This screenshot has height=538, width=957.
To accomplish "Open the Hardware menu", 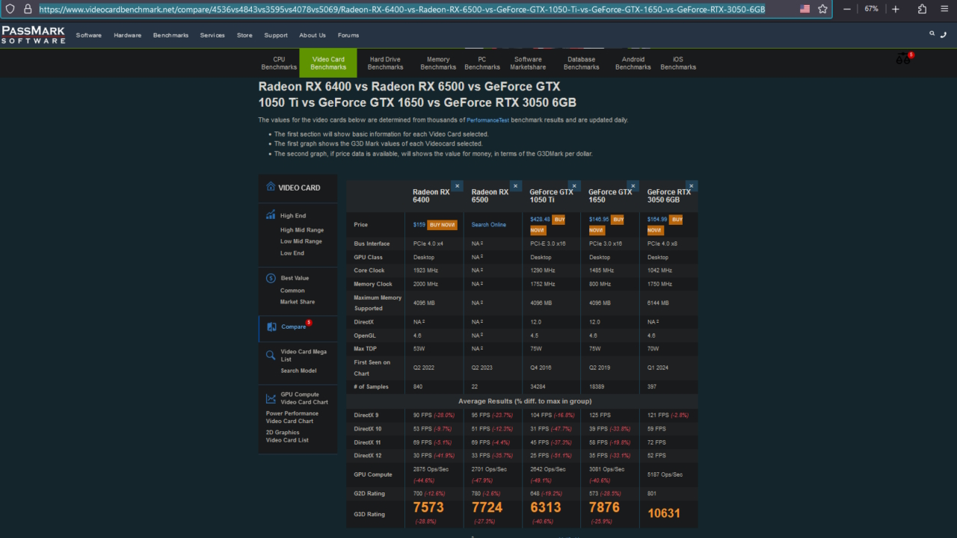I will 127,35.
